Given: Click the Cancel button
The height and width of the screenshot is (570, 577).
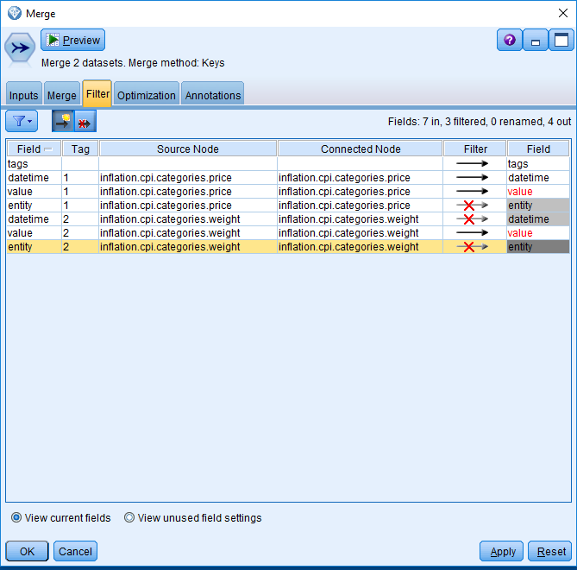Looking at the screenshot, I should click(x=75, y=551).
